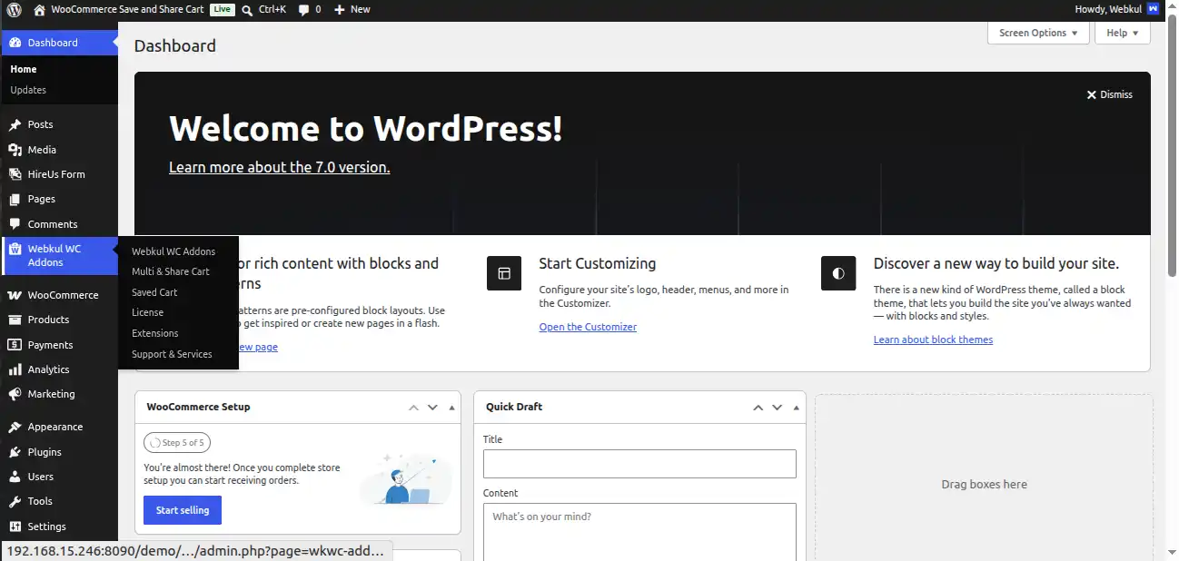Open the Plugins plug icon
This screenshot has height=561, width=1179.
pyautogui.click(x=15, y=452)
